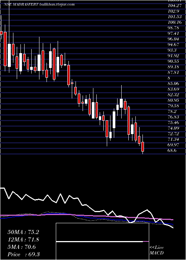Click the 5MA : 70.6 readout
186x260 pixels.
(x=22, y=247)
